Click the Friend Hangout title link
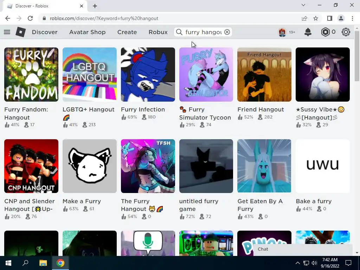The height and width of the screenshot is (270, 360). coord(261,110)
